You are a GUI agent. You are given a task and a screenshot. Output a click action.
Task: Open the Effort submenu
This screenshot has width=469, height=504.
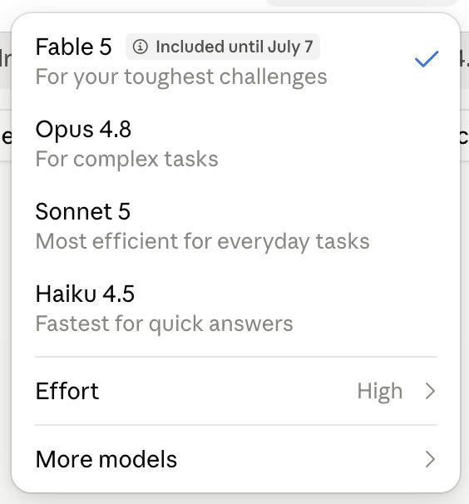click(235, 391)
